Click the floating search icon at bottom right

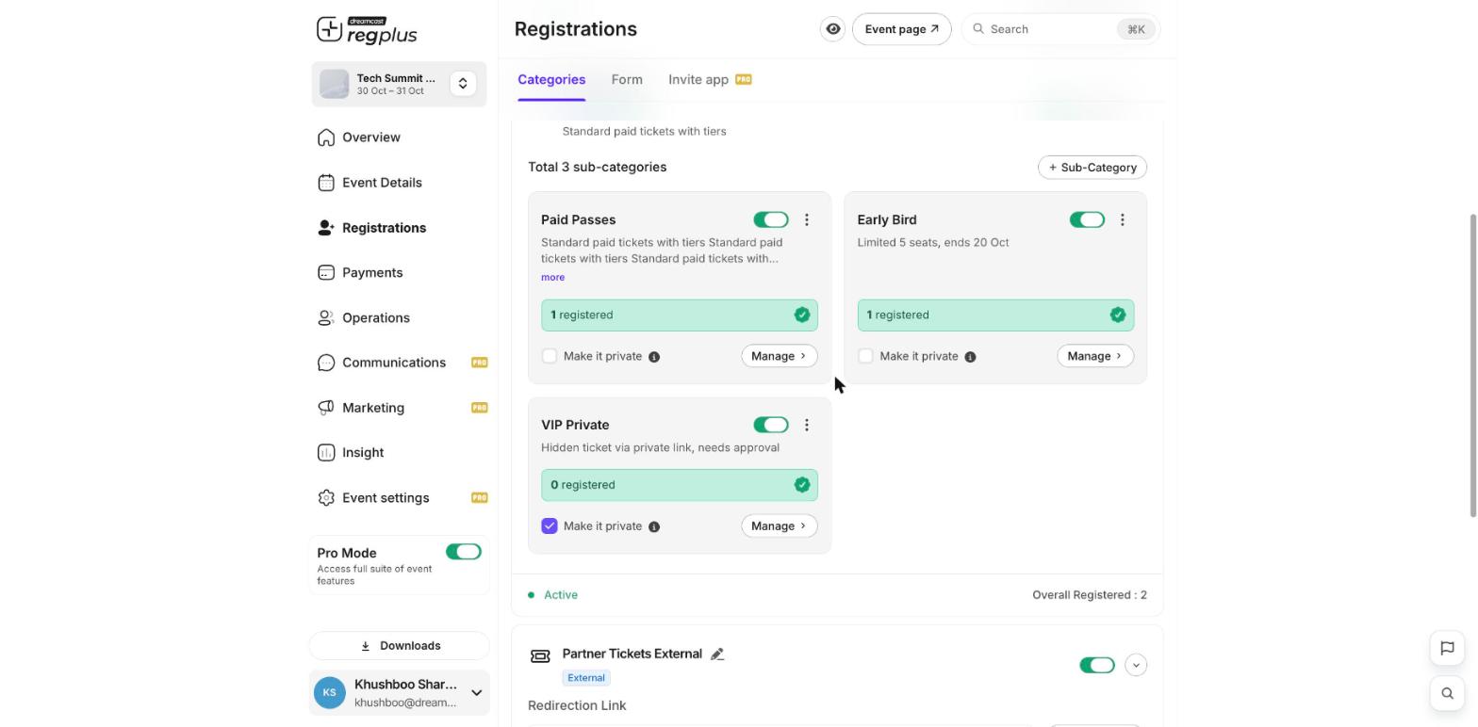(1447, 694)
